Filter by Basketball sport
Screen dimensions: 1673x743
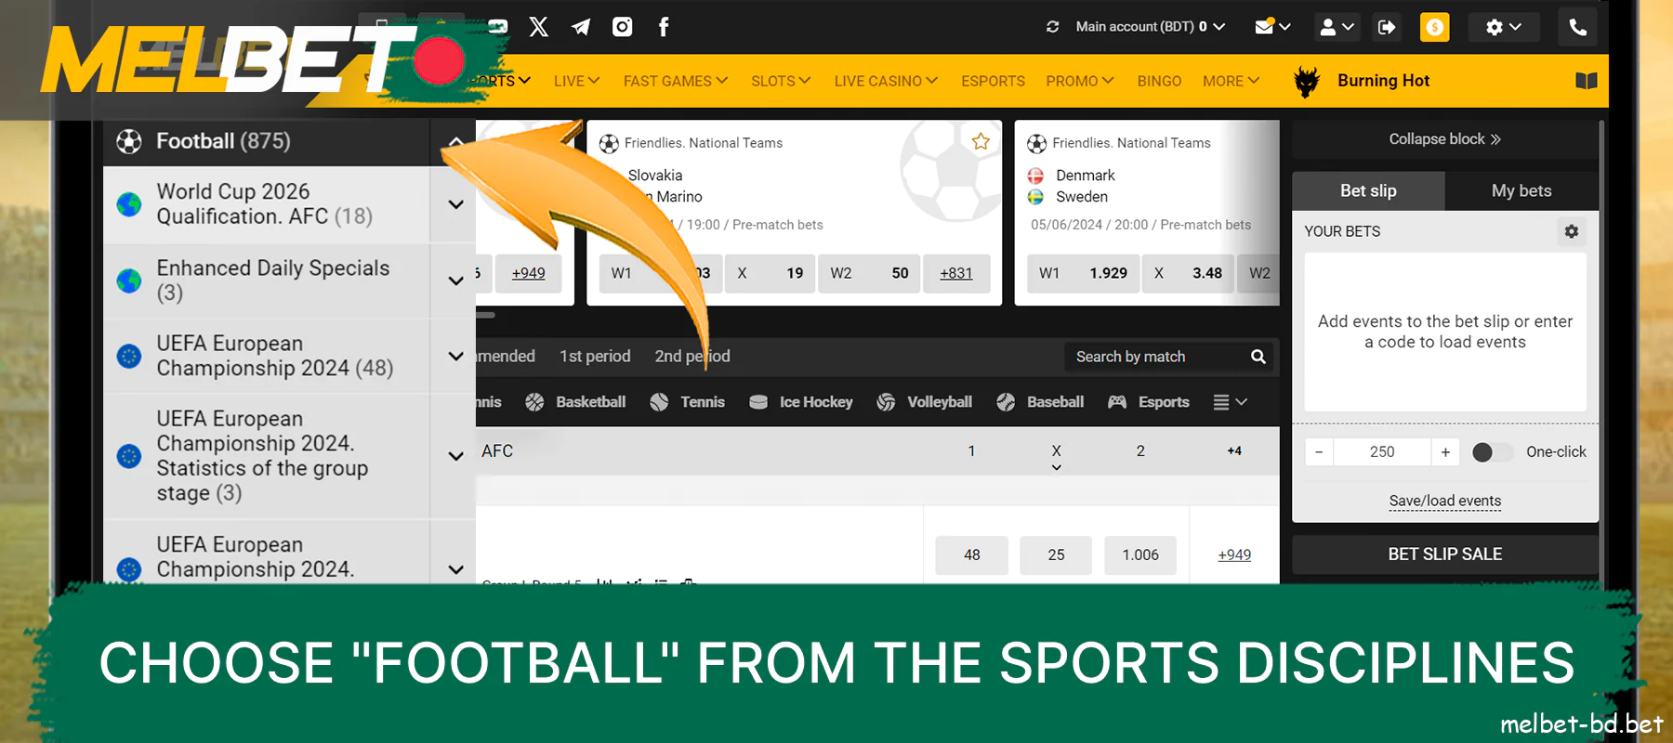(x=575, y=402)
